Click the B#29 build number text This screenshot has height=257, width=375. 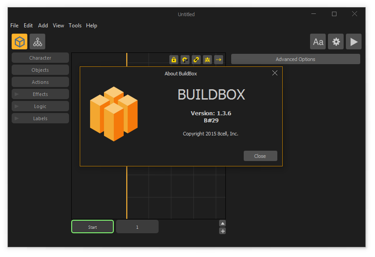pos(211,121)
